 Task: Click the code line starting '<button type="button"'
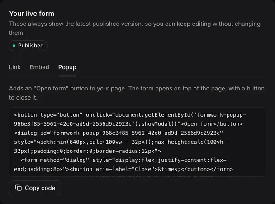(x=130, y=115)
